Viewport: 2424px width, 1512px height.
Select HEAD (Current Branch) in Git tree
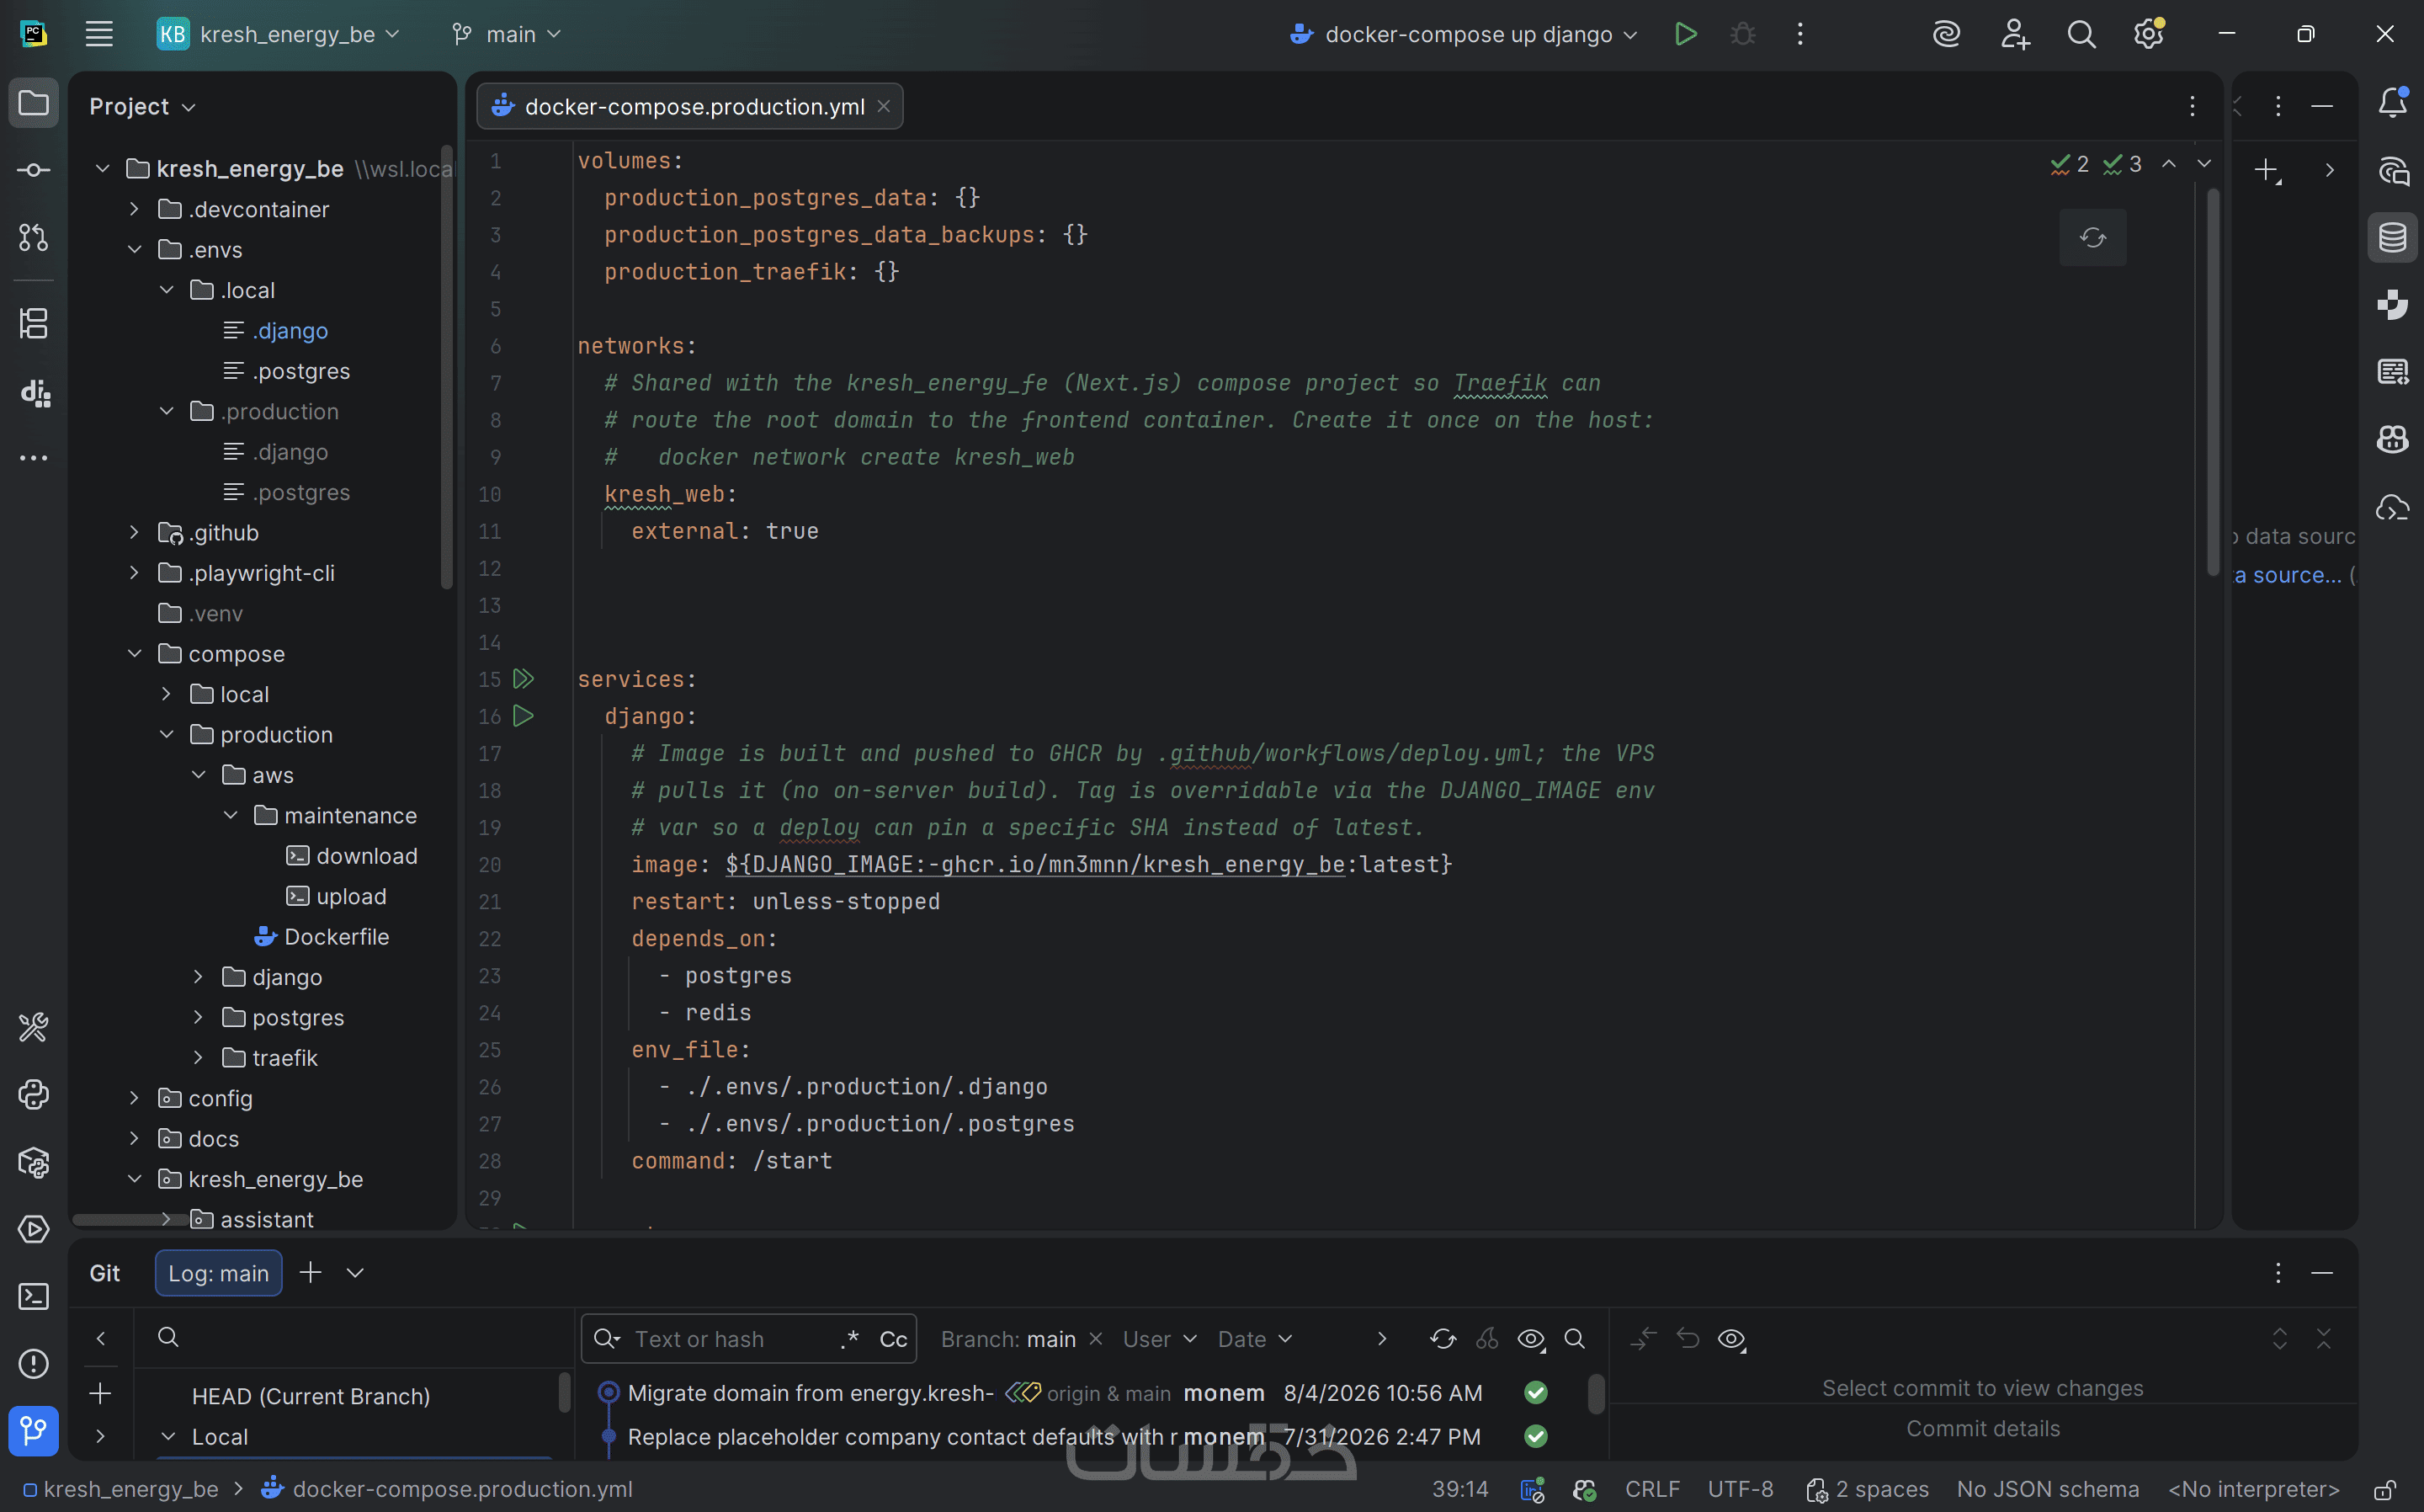coord(311,1396)
